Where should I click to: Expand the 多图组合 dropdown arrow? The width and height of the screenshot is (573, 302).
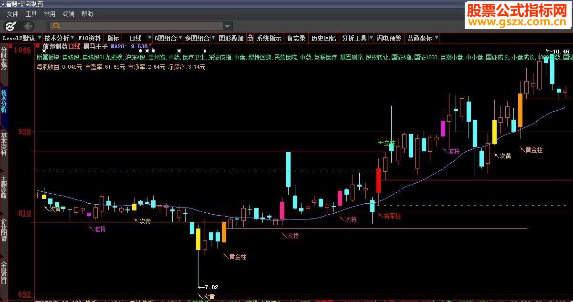pos(213,38)
